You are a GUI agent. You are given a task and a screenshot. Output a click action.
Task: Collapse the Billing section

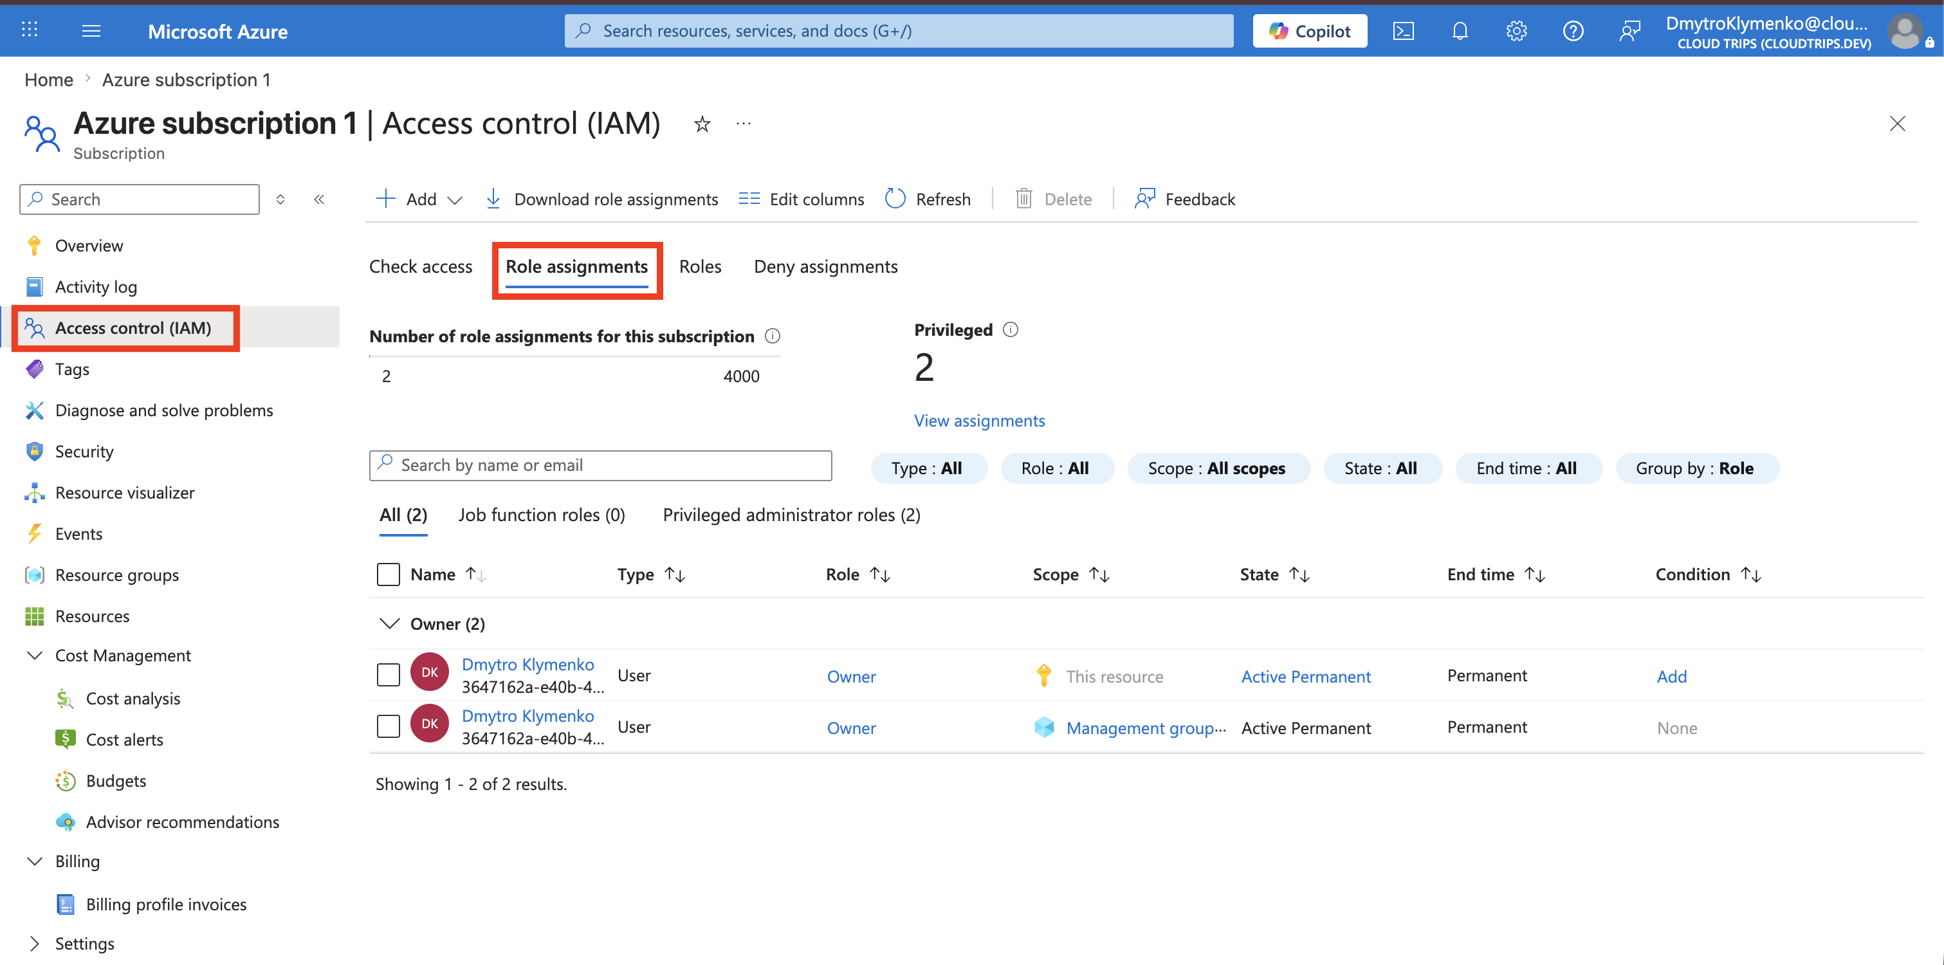[x=35, y=861]
